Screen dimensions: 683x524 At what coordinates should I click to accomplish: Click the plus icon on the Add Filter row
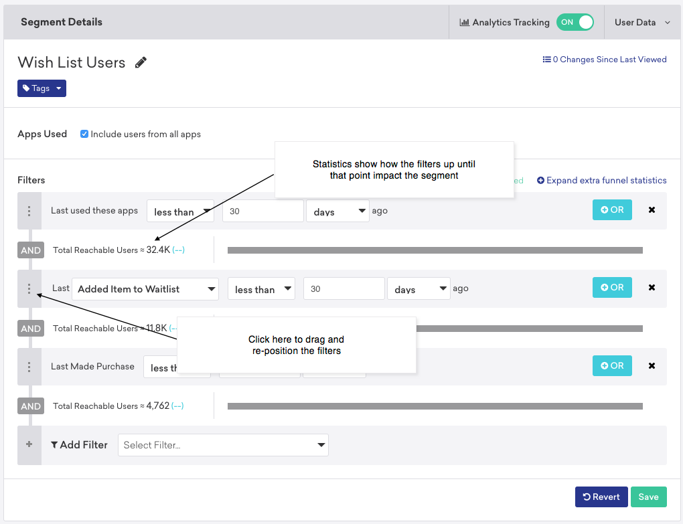[x=28, y=445]
